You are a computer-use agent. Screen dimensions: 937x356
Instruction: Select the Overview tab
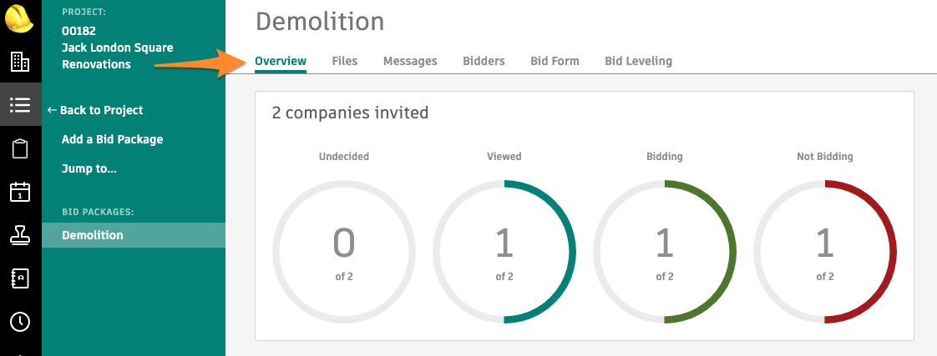coord(281,61)
